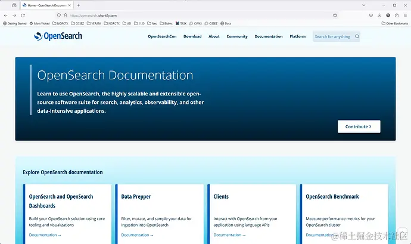
Task: Click the padlock site security icon
Action: coord(66,16)
